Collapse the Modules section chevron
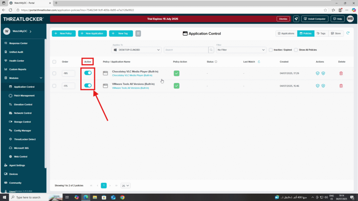 pos(41,78)
